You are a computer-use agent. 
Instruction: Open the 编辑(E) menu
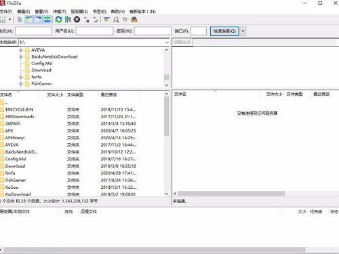click(x=24, y=12)
